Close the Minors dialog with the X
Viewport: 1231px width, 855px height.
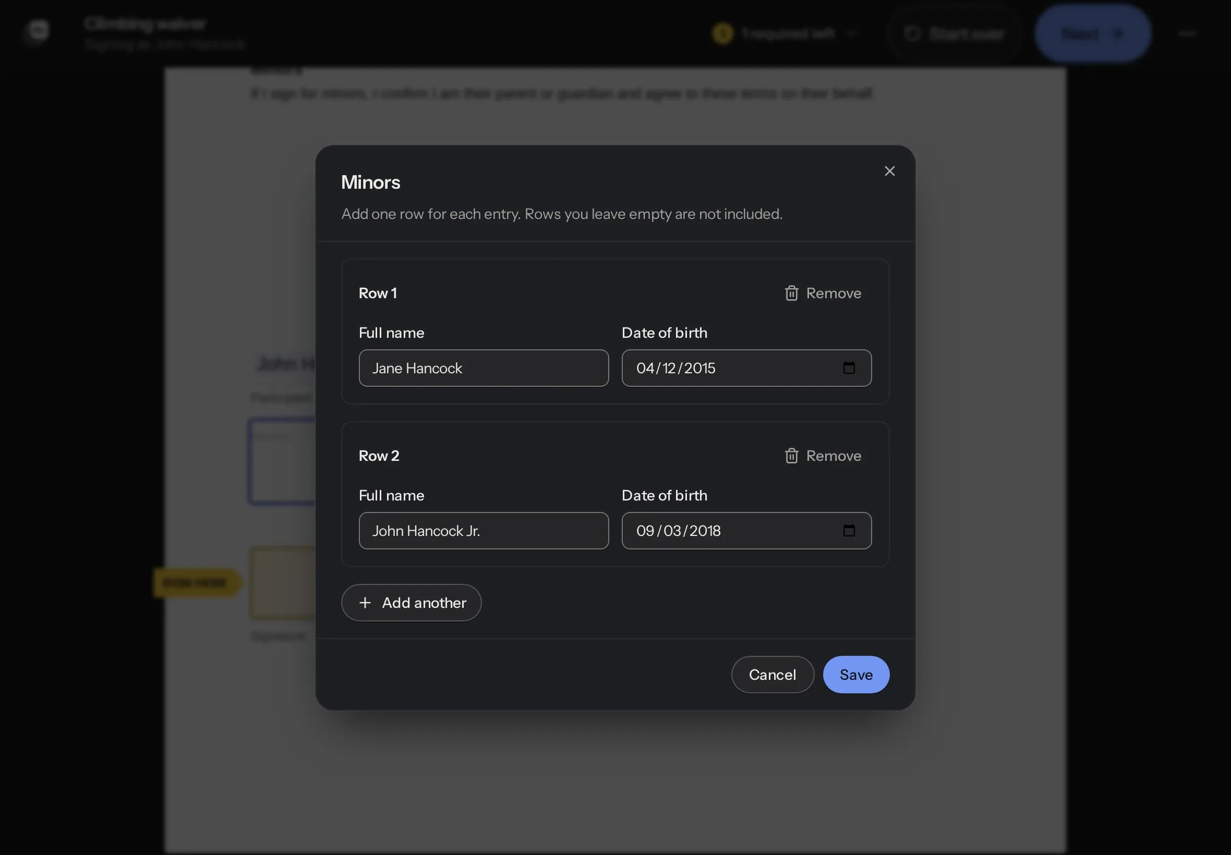890,171
